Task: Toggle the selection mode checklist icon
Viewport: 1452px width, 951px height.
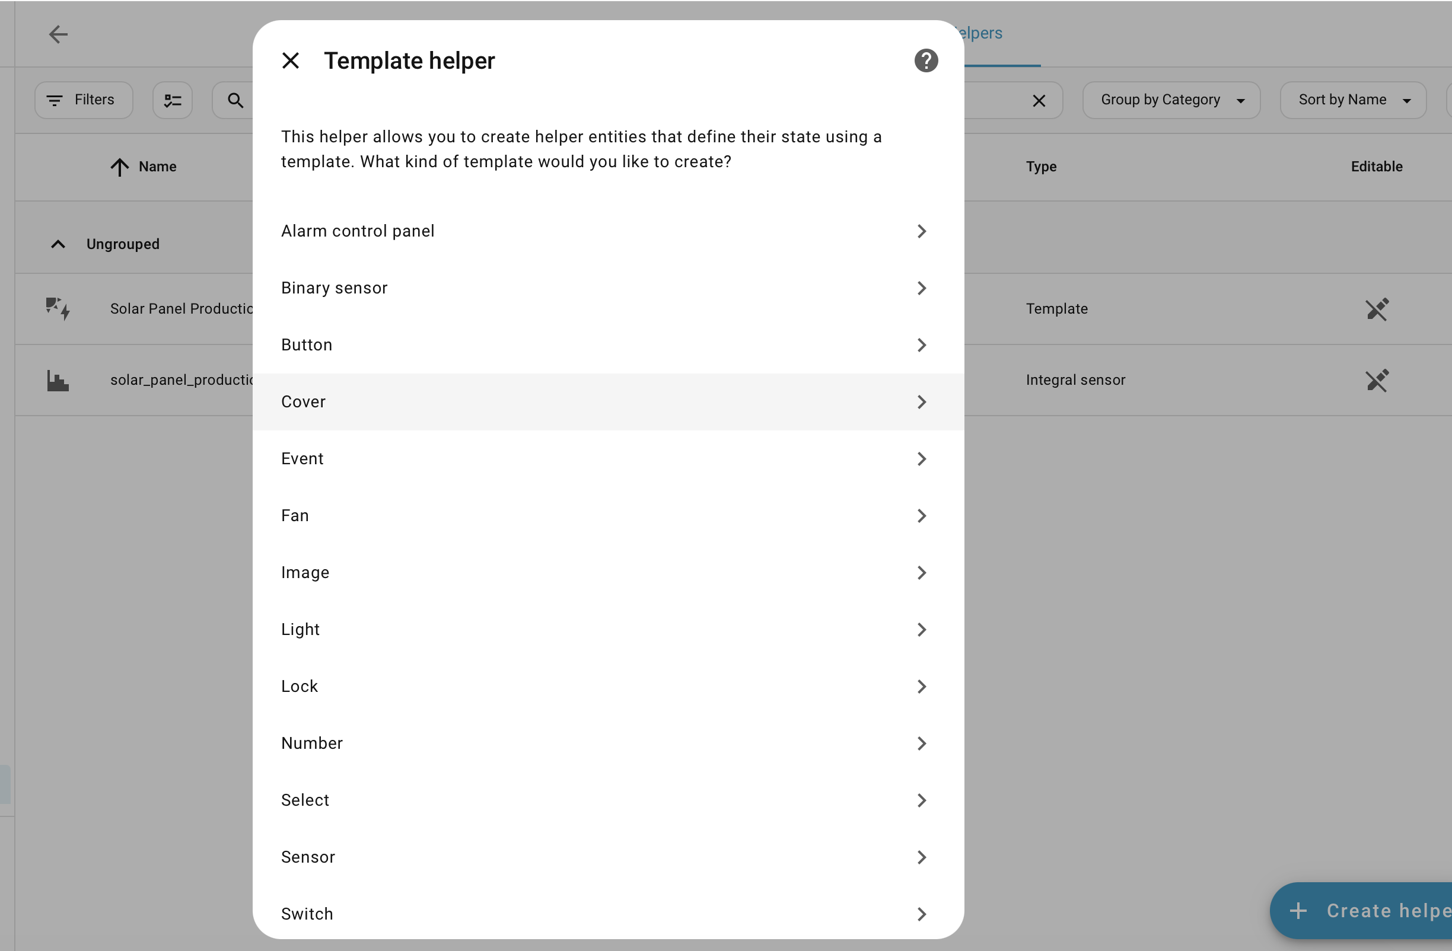Action: point(173,100)
